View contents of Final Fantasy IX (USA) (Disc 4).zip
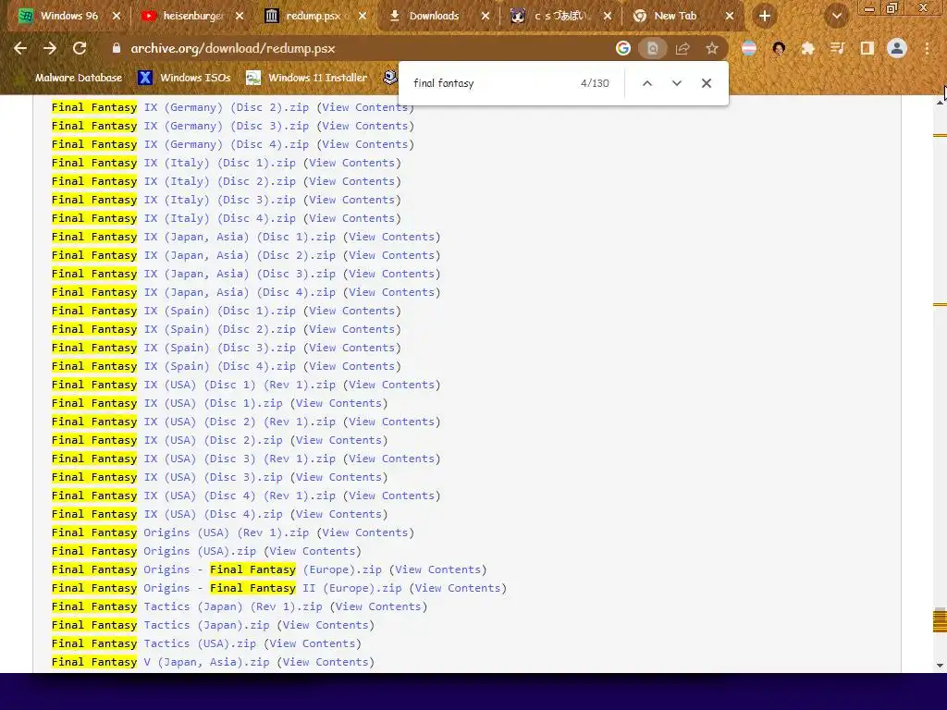The width and height of the screenshot is (947, 710). click(x=338, y=514)
